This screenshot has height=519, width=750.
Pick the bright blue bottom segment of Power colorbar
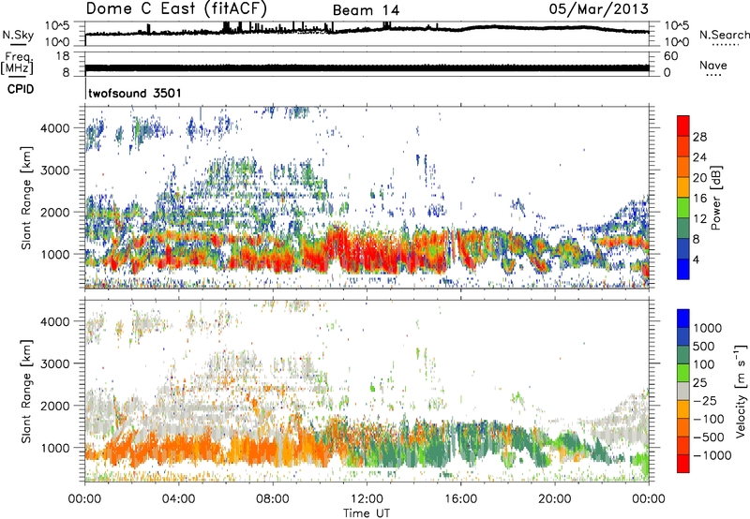(x=683, y=269)
